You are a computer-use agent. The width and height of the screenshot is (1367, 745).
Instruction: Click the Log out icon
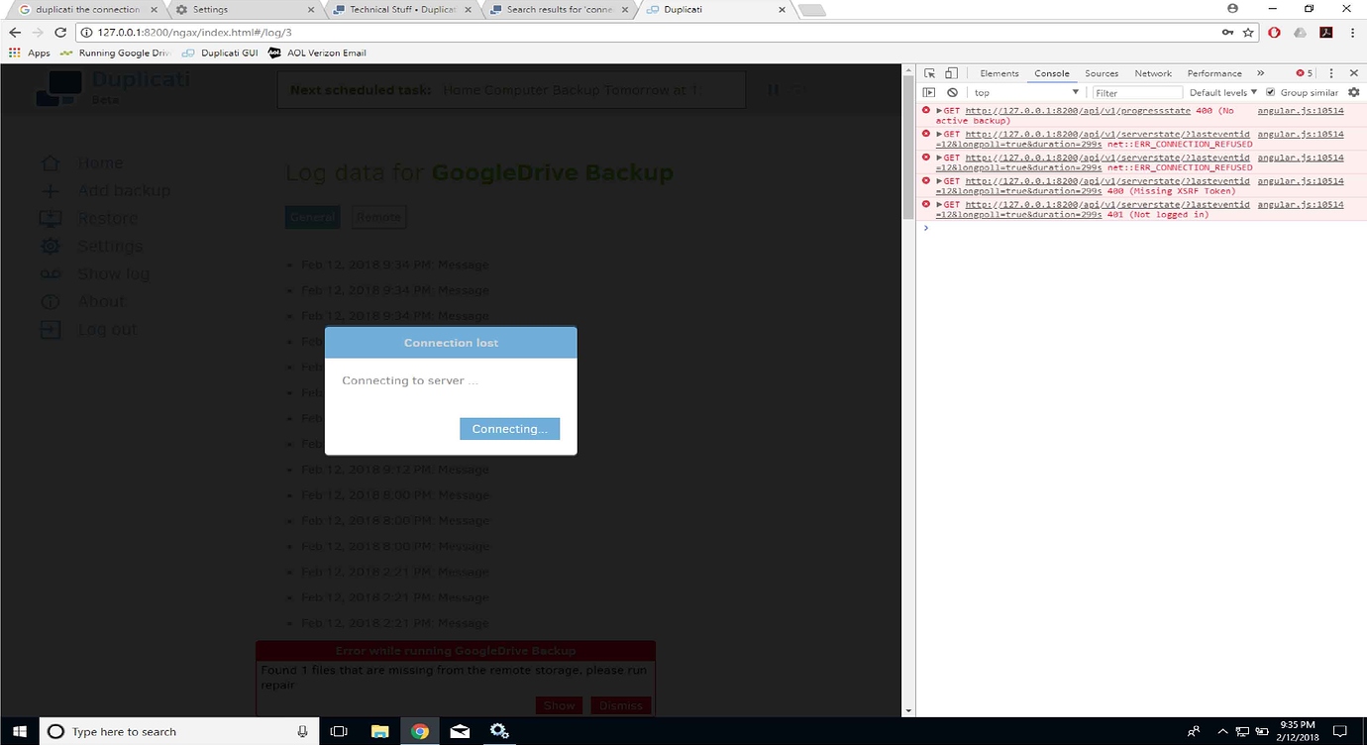click(51, 329)
